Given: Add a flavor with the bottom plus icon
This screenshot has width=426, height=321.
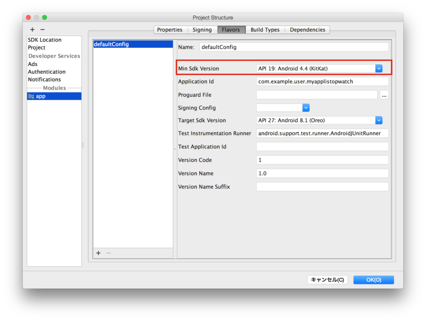Looking at the screenshot, I should 98,253.
